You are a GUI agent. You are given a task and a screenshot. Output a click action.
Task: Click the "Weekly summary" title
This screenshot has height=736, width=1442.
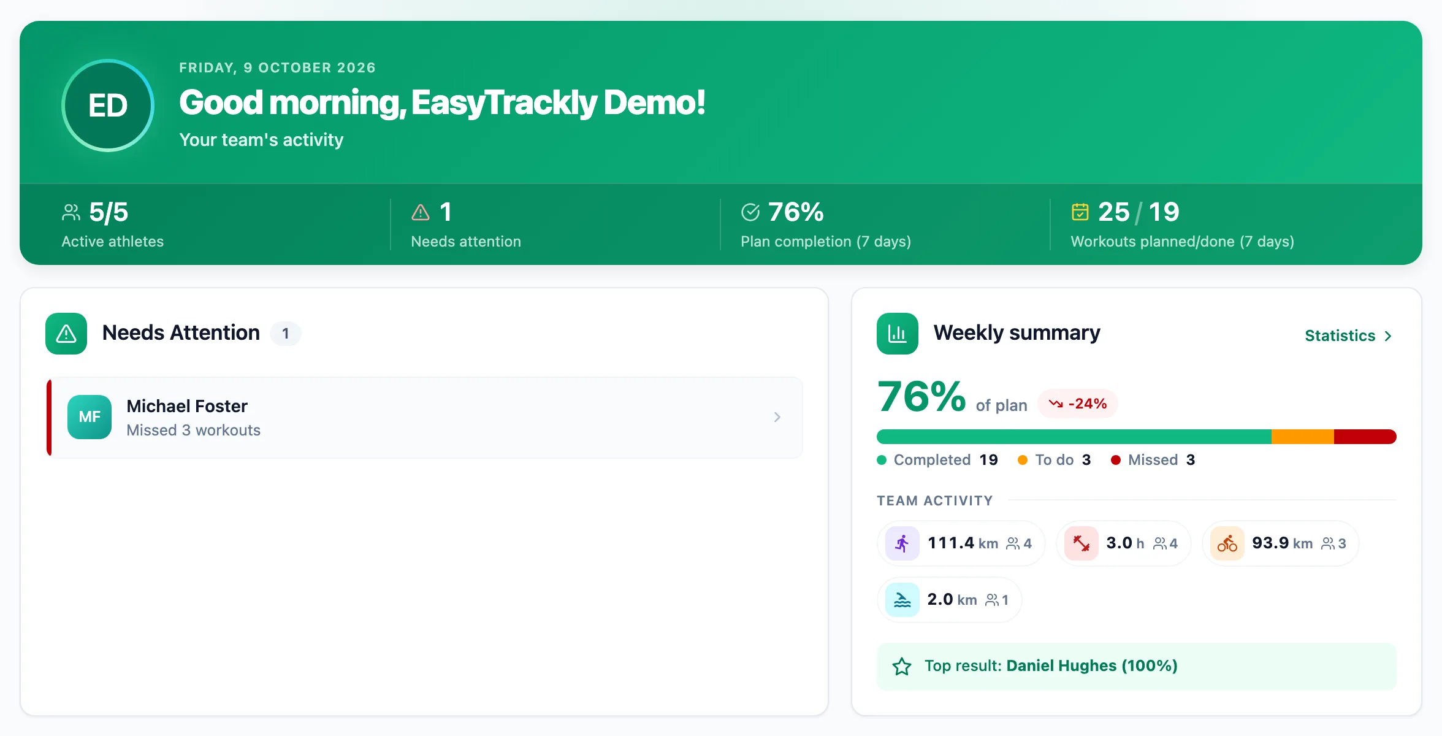1017,332
